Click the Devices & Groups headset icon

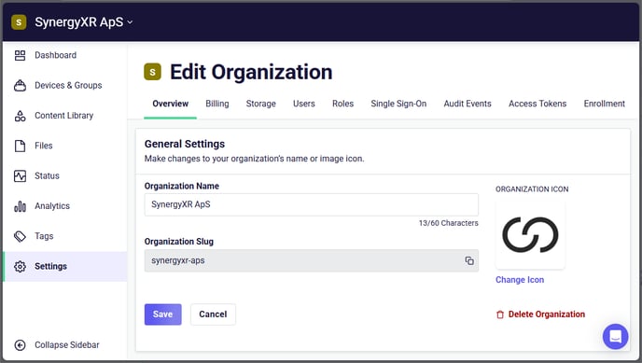(20, 86)
